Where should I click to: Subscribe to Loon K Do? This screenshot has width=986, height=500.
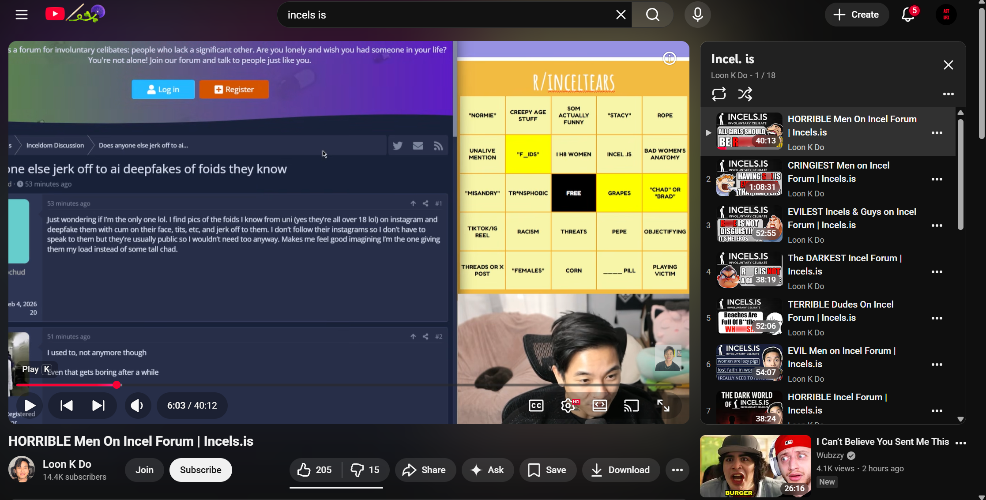tap(201, 470)
